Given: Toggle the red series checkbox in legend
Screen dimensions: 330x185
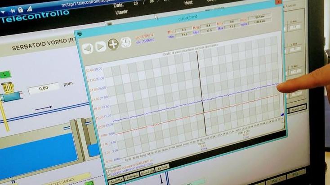Looking at the screenshot, I should 109,172.
